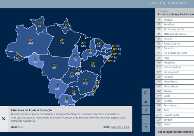Click the 8º RN map label
Screen dimensions: 194x136
tap(116, 46)
